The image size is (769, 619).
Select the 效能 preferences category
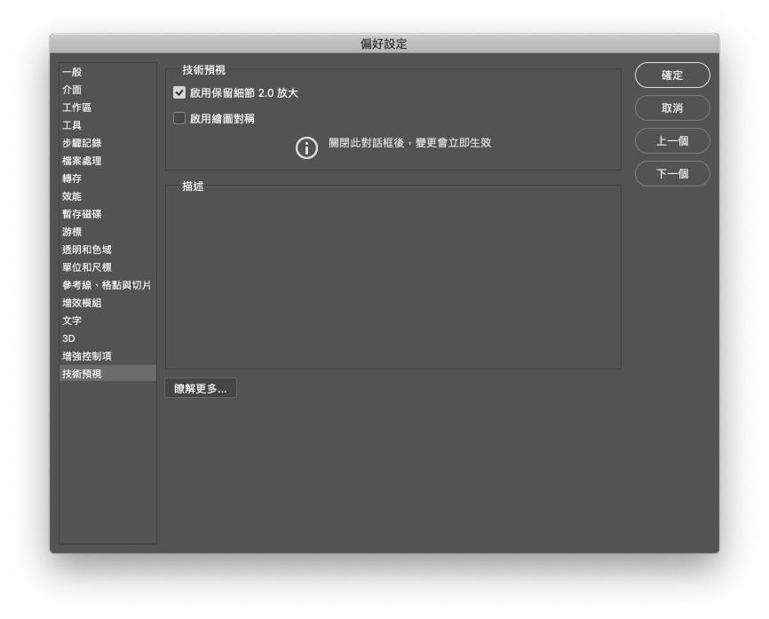tap(72, 196)
